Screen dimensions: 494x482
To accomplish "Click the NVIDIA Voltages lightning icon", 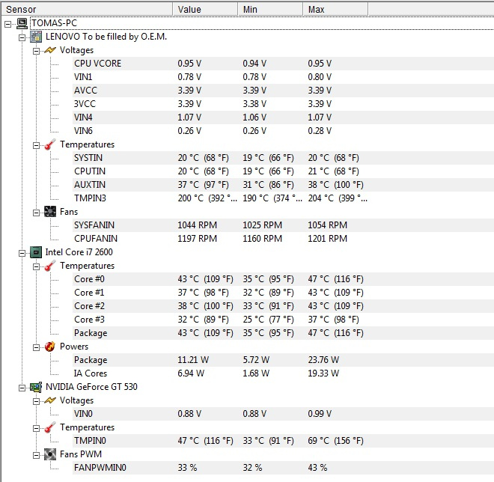I will click(x=50, y=400).
